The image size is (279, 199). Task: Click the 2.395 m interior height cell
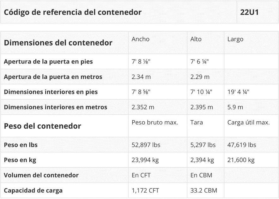202,107
